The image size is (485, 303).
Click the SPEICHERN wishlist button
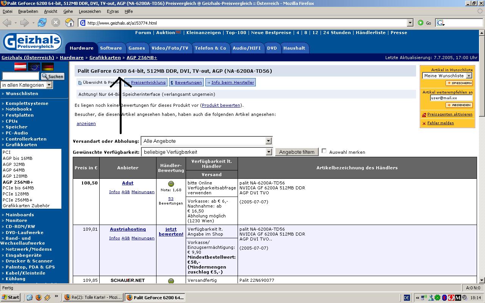(459, 83)
